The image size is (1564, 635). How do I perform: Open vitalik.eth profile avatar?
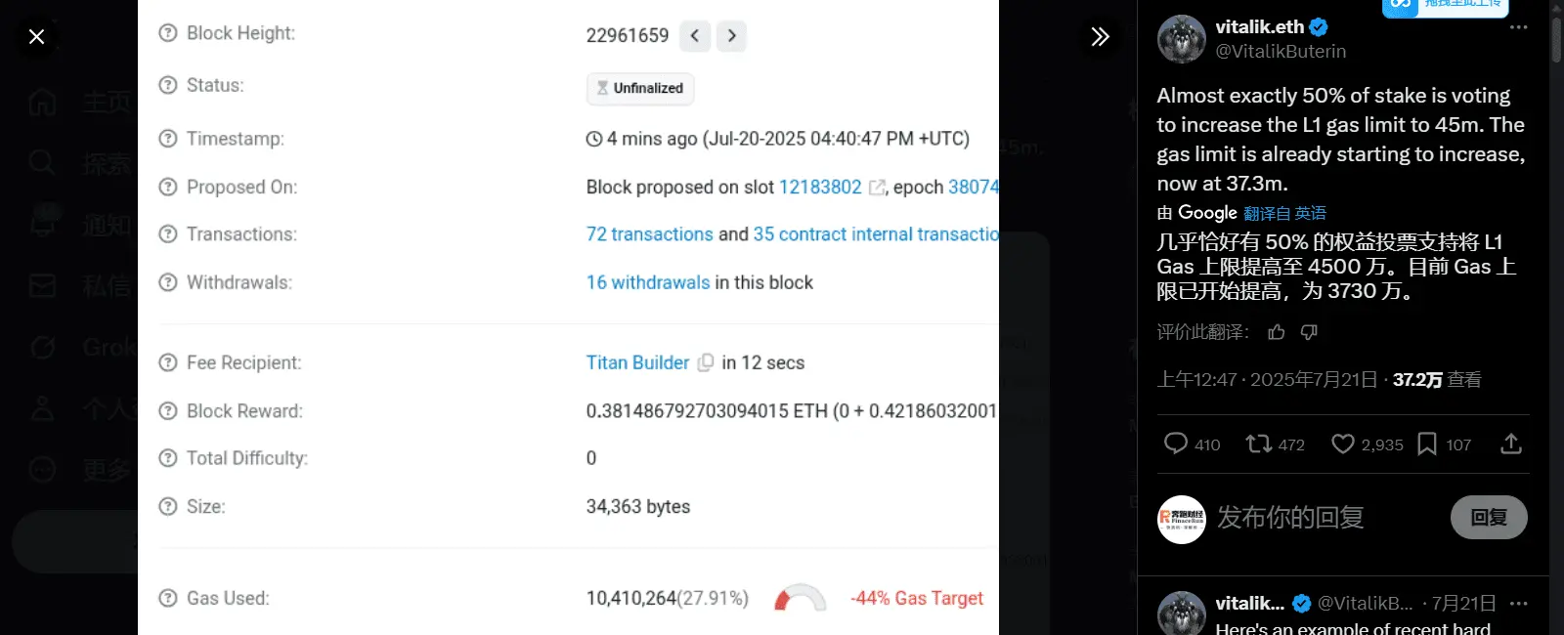(1181, 39)
